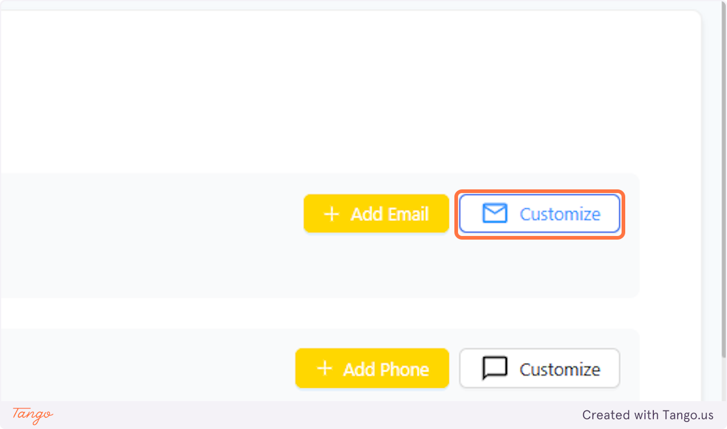Click the phone section card area
727x429 pixels.
182,363
